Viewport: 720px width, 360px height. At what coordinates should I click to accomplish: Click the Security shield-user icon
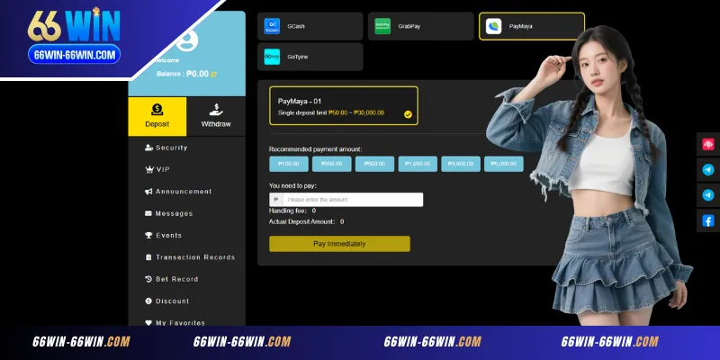click(x=148, y=148)
